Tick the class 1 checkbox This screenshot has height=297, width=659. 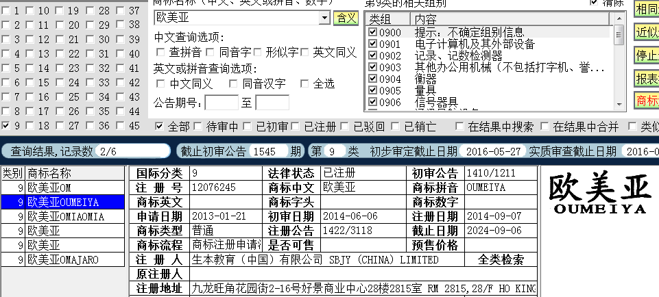tap(5, 11)
